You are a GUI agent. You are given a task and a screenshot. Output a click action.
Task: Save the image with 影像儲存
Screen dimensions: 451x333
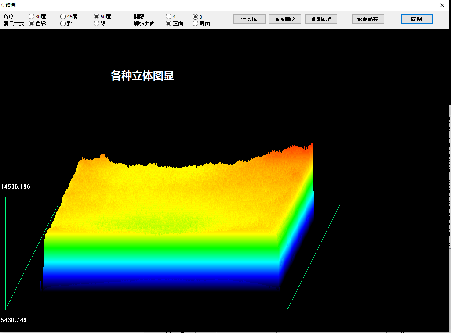click(x=368, y=19)
